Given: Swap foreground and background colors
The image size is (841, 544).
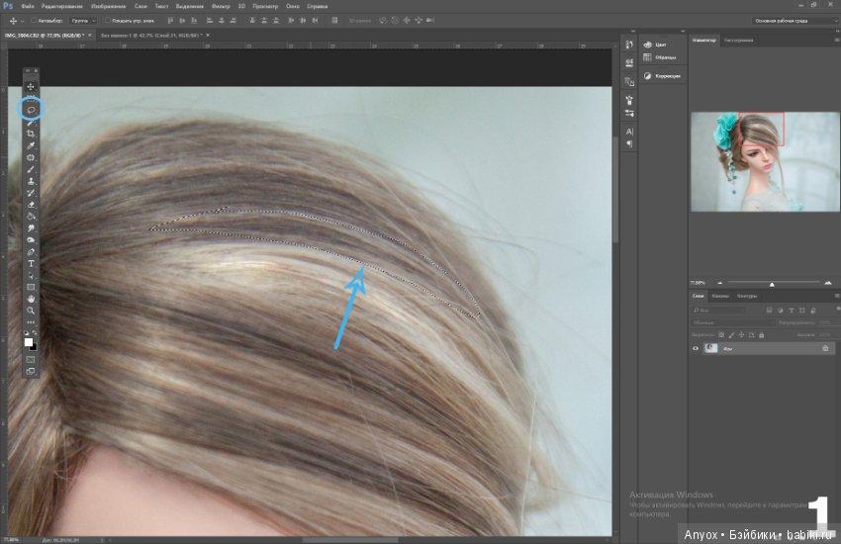Looking at the screenshot, I should 35,333.
